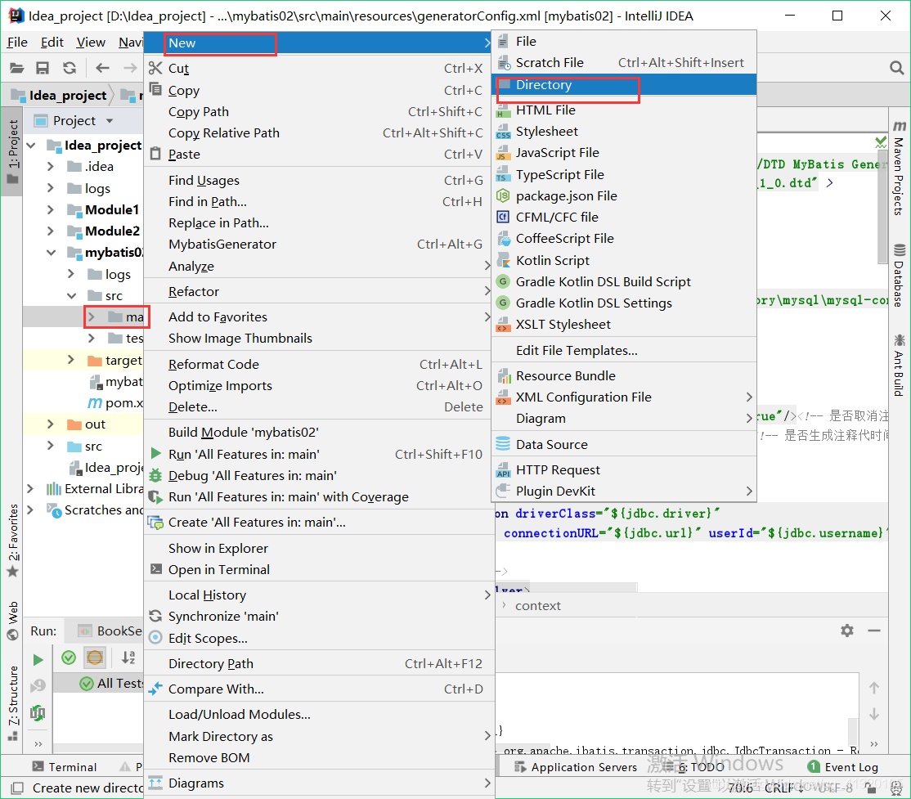This screenshot has width=911, height=799.
Task: Click the green Run play icon in Run panel
Action: (38, 659)
